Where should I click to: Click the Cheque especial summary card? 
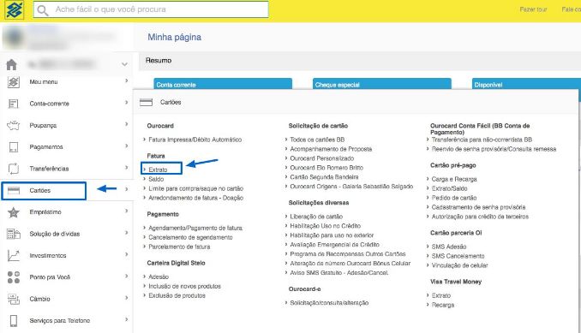382,84
